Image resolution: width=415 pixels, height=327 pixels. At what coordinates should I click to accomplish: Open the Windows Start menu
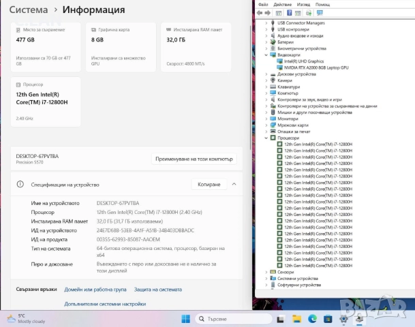[x=186, y=319]
